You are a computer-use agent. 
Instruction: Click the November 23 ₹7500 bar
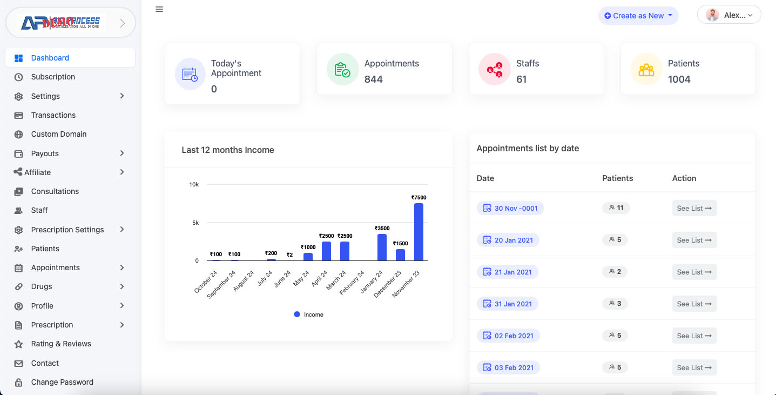pos(419,232)
